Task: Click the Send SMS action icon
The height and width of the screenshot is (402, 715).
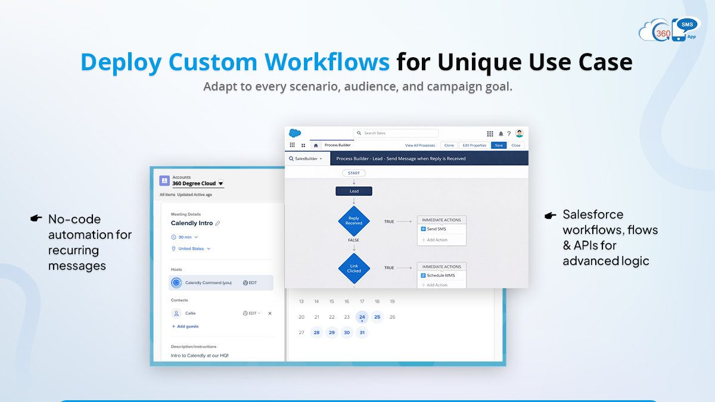Action: [x=423, y=229]
